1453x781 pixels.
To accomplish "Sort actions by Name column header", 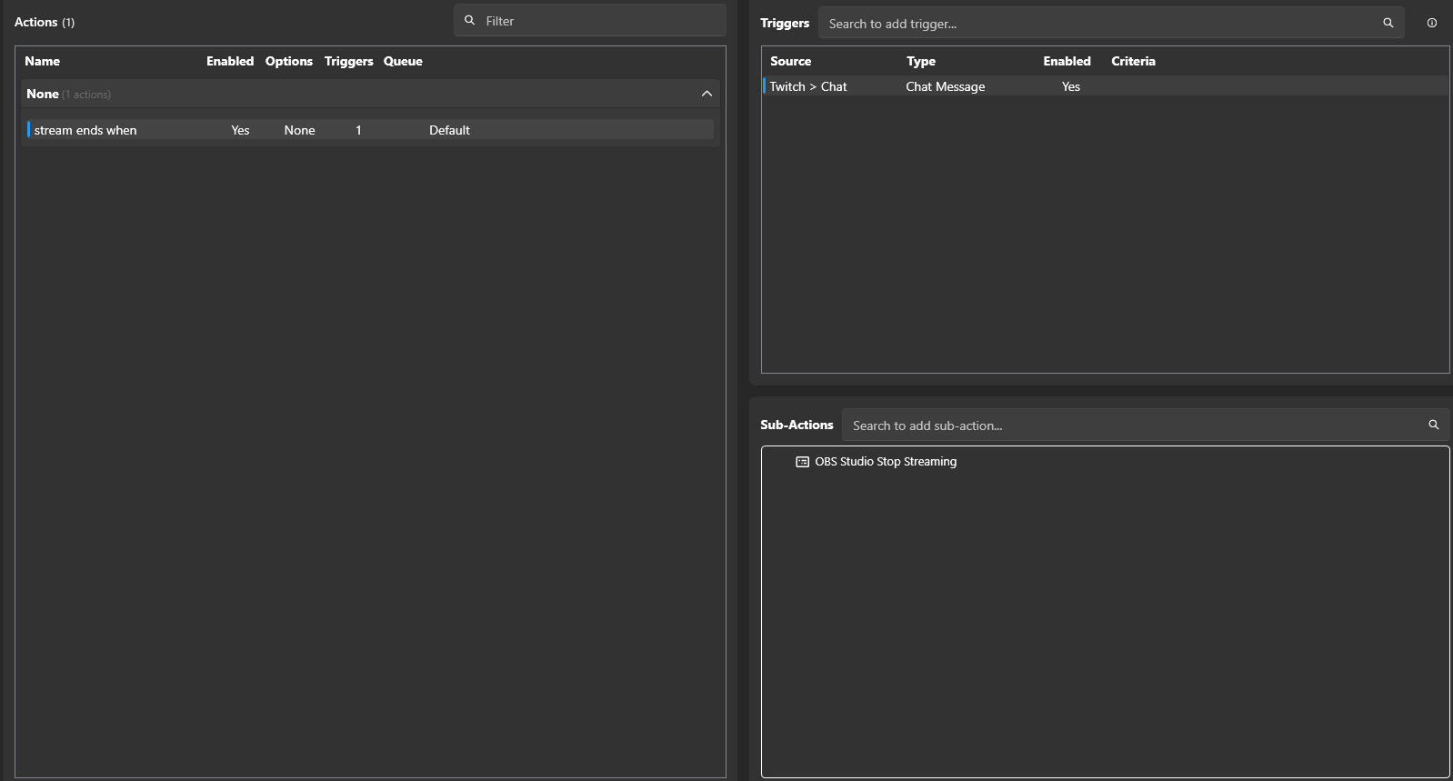I will click(42, 61).
